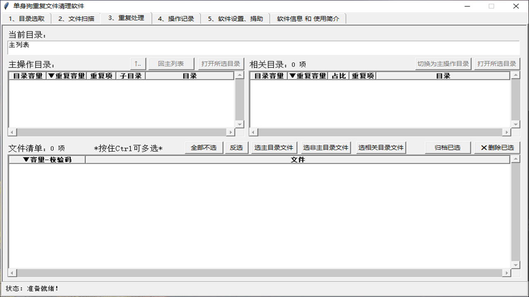
Task: Switch to 1、目录选取 tab
Action: (26, 19)
